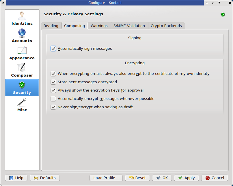Click the green shield header icon
The image size is (233, 186).
tap(223, 15)
